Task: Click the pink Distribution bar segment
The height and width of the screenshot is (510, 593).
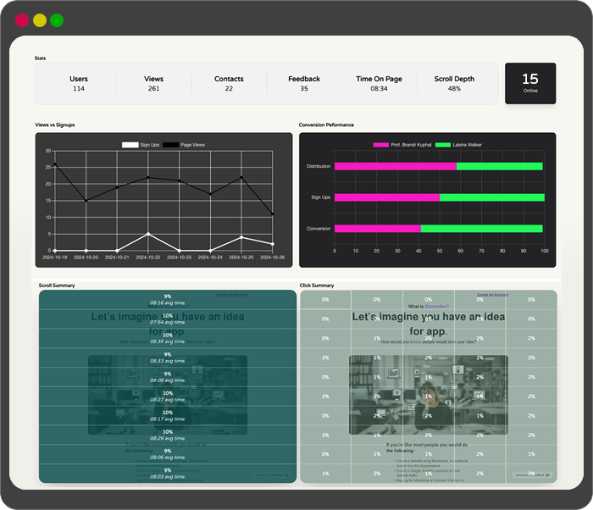Action: click(x=395, y=166)
